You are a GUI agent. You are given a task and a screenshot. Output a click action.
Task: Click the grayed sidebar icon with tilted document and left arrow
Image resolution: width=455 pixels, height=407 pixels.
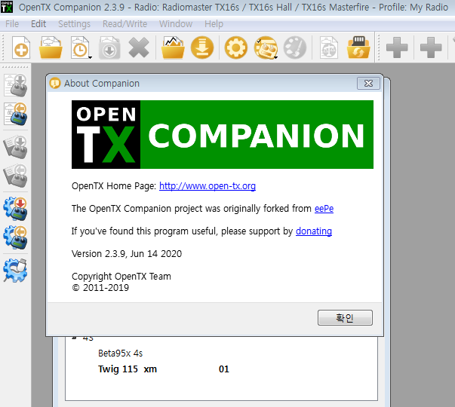16,176
